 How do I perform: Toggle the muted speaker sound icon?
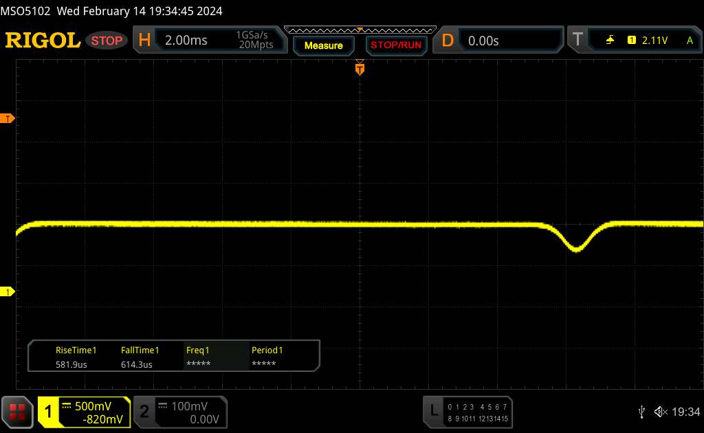coord(661,412)
